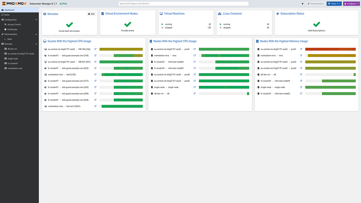Click the CPU usage bar of dev8 guest
361x203 pixels.
tap(121, 74)
